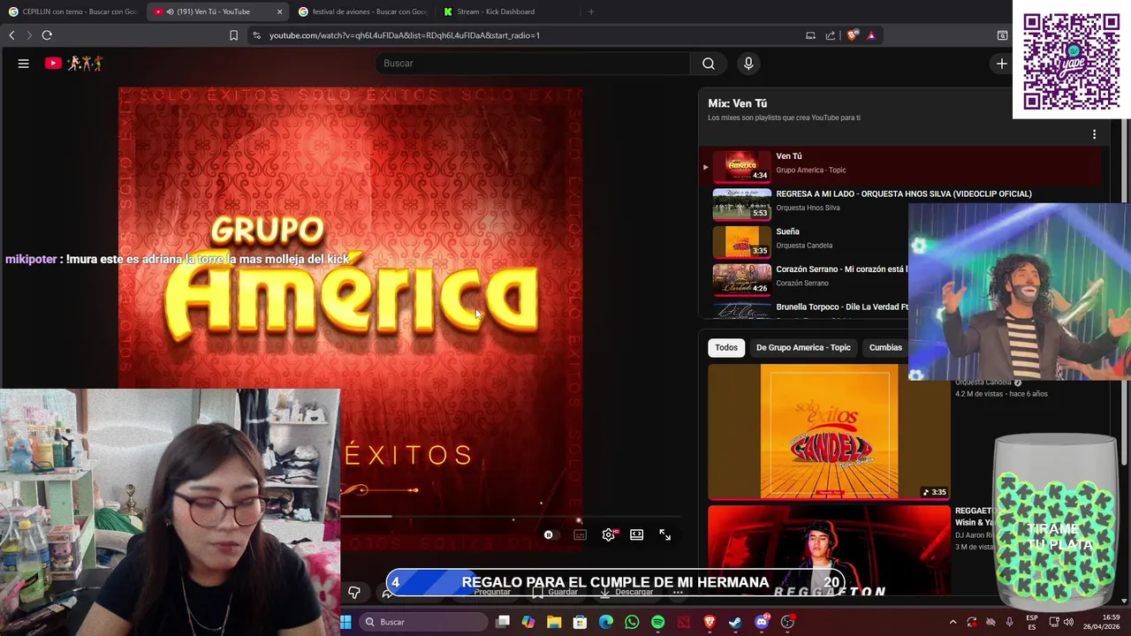Open Task View from the taskbar

pyautogui.click(x=503, y=622)
